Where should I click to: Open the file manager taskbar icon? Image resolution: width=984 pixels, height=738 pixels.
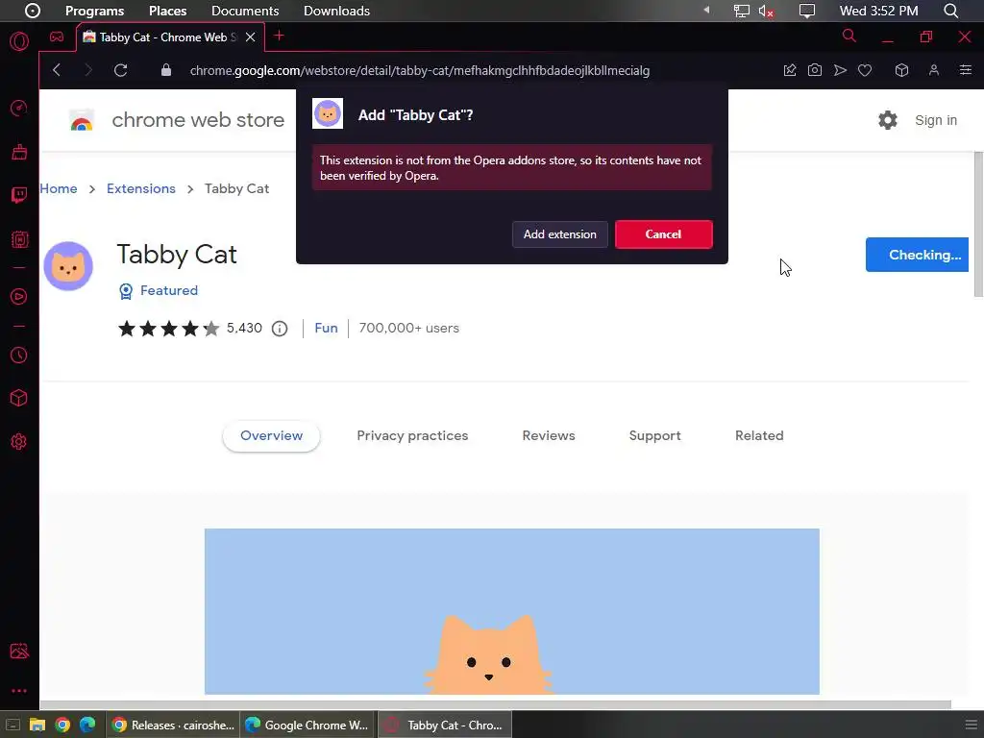(37, 725)
